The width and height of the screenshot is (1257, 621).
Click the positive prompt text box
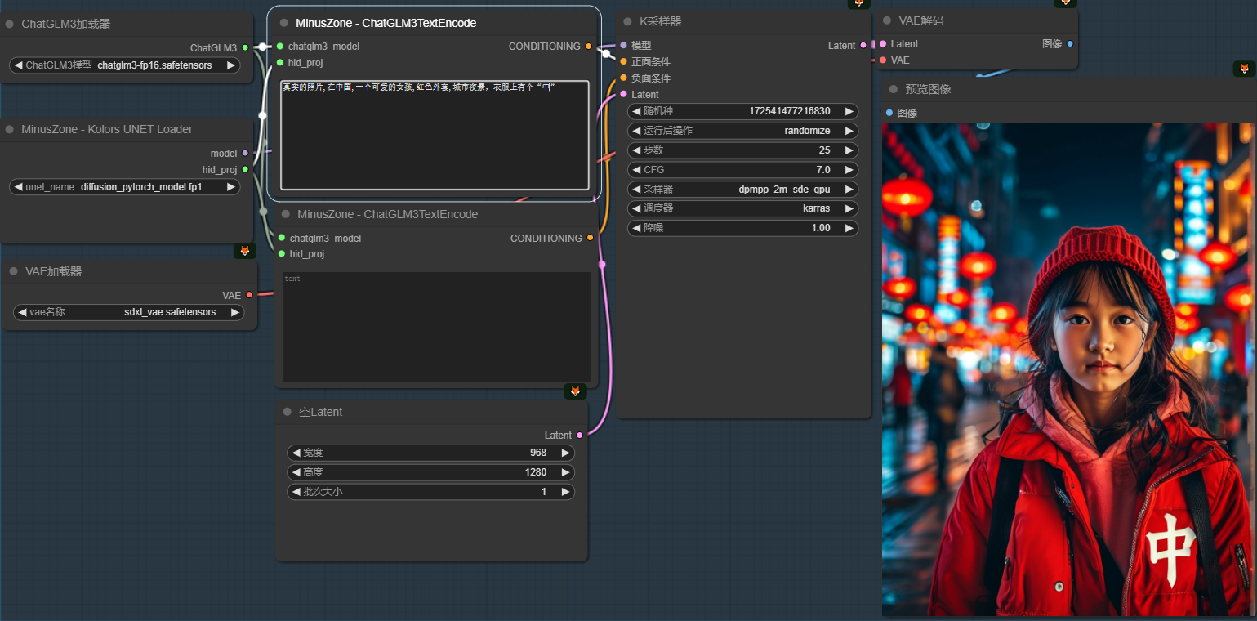pyautogui.click(x=435, y=135)
